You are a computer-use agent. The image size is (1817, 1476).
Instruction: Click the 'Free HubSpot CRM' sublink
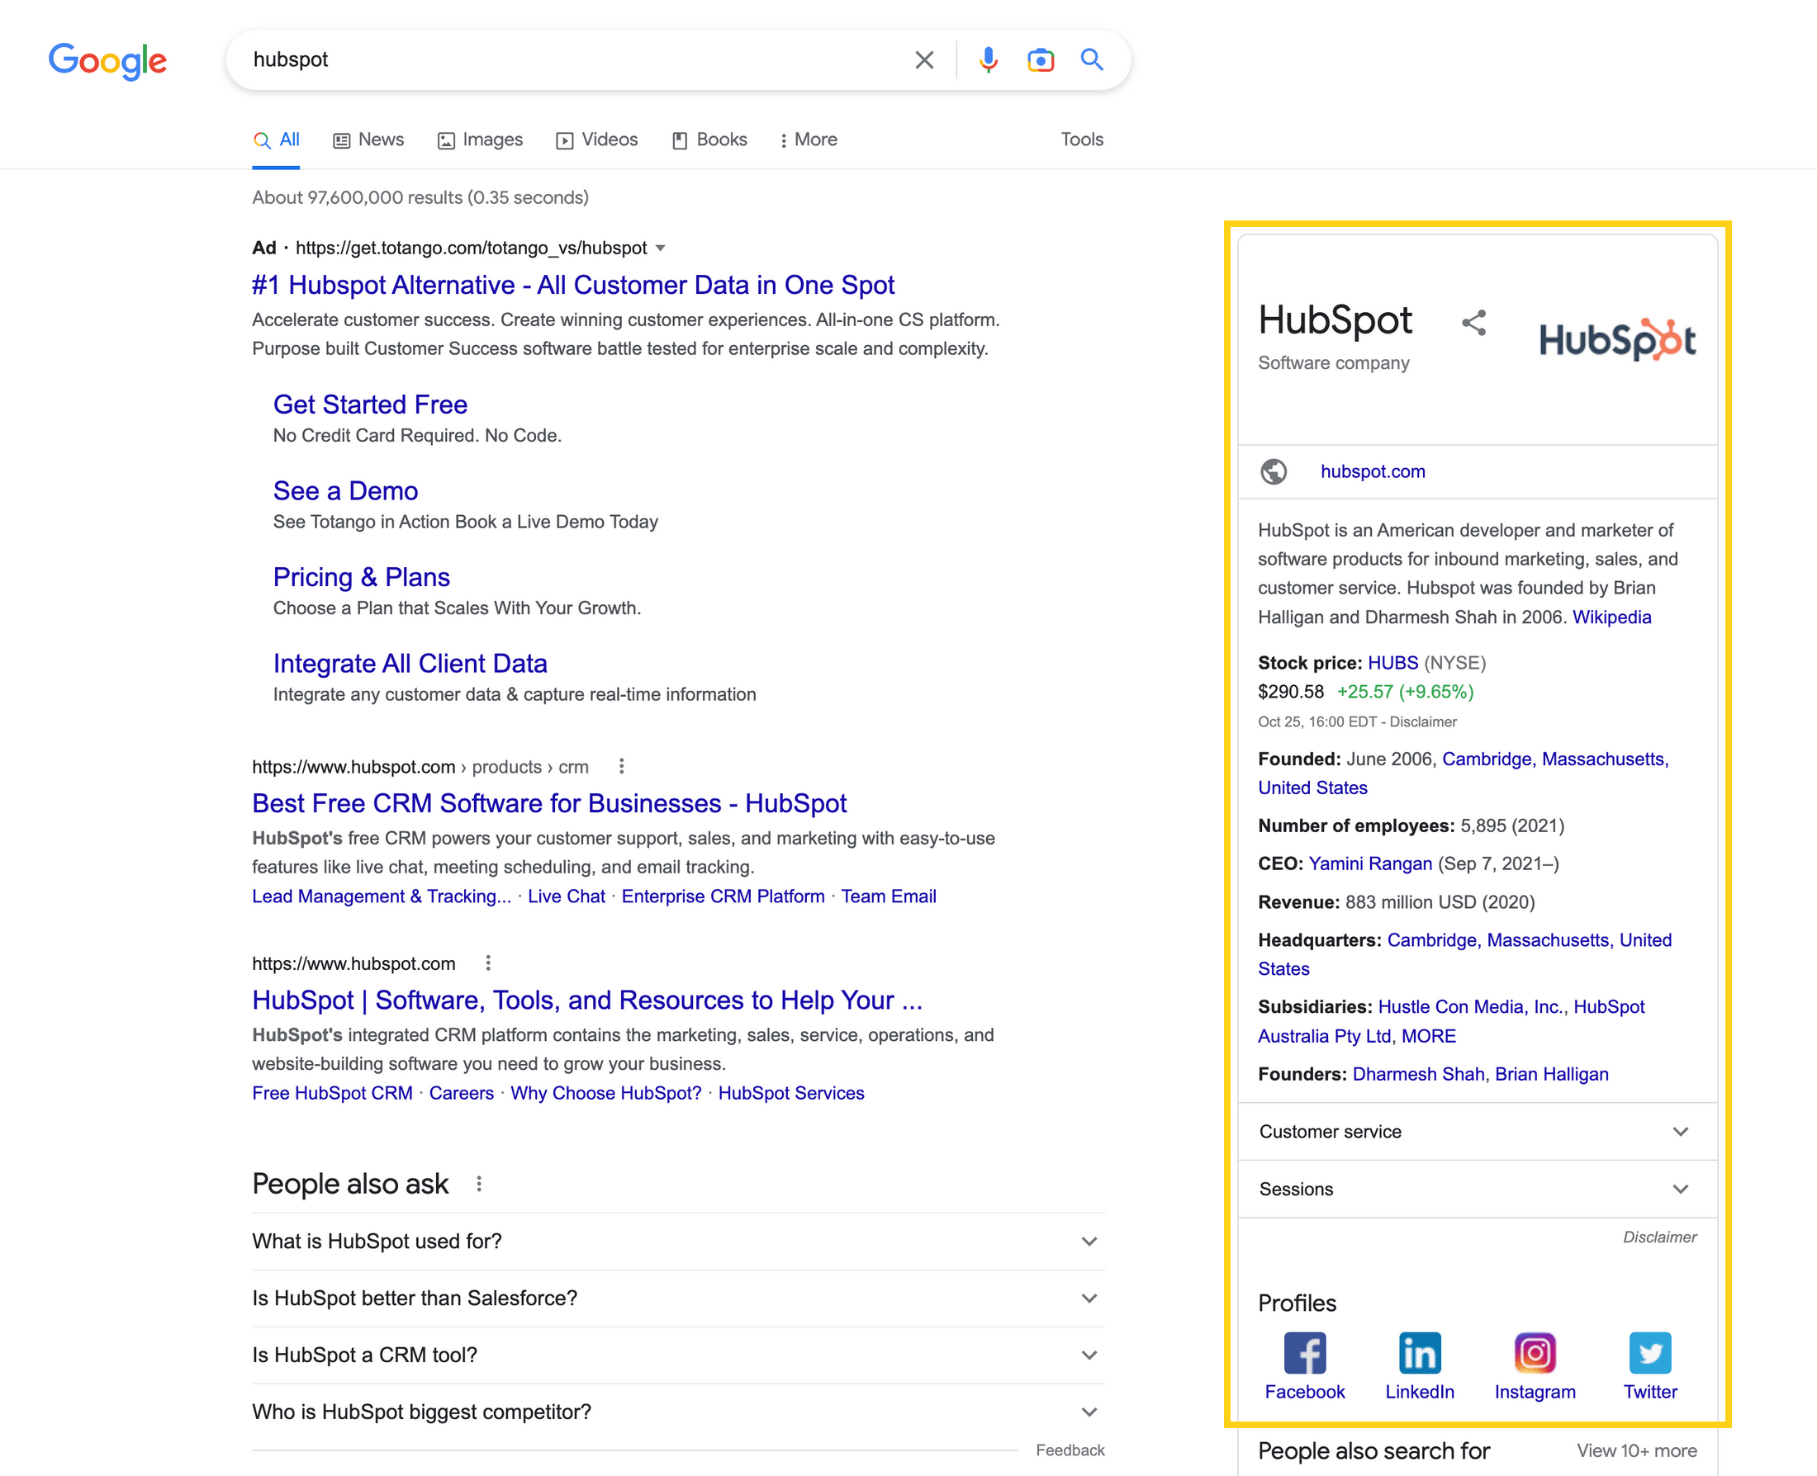coord(333,1094)
